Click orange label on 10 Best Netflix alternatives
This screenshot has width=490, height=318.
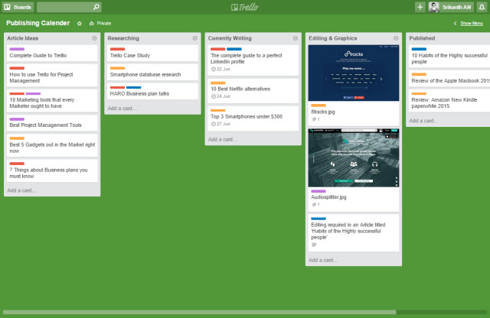(x=217, y=83)
